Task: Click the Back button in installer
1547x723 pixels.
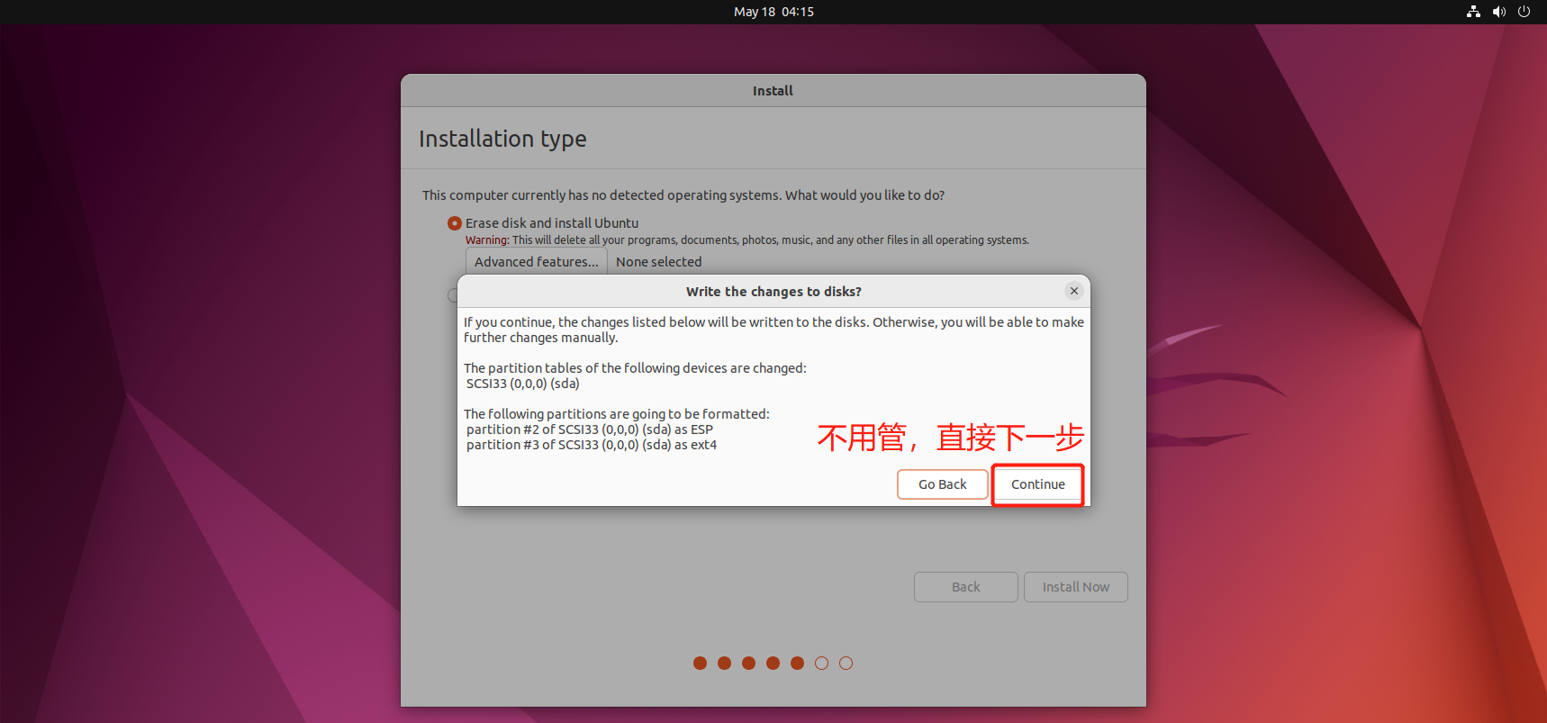Action: [965, 587]
